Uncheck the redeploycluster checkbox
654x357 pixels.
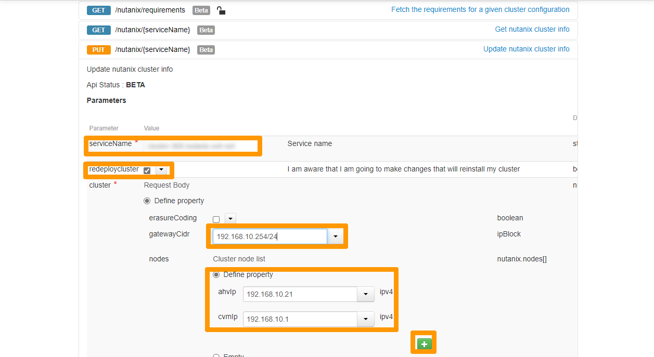(x=147, y=169)
